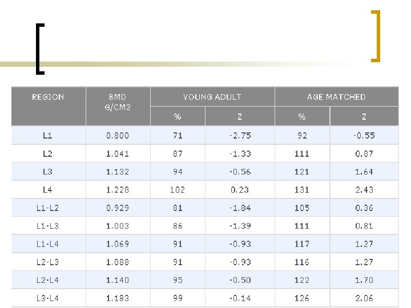The image size is (411, 308).
Task: Select the L1-L4 row label
Action: point(47,244)
